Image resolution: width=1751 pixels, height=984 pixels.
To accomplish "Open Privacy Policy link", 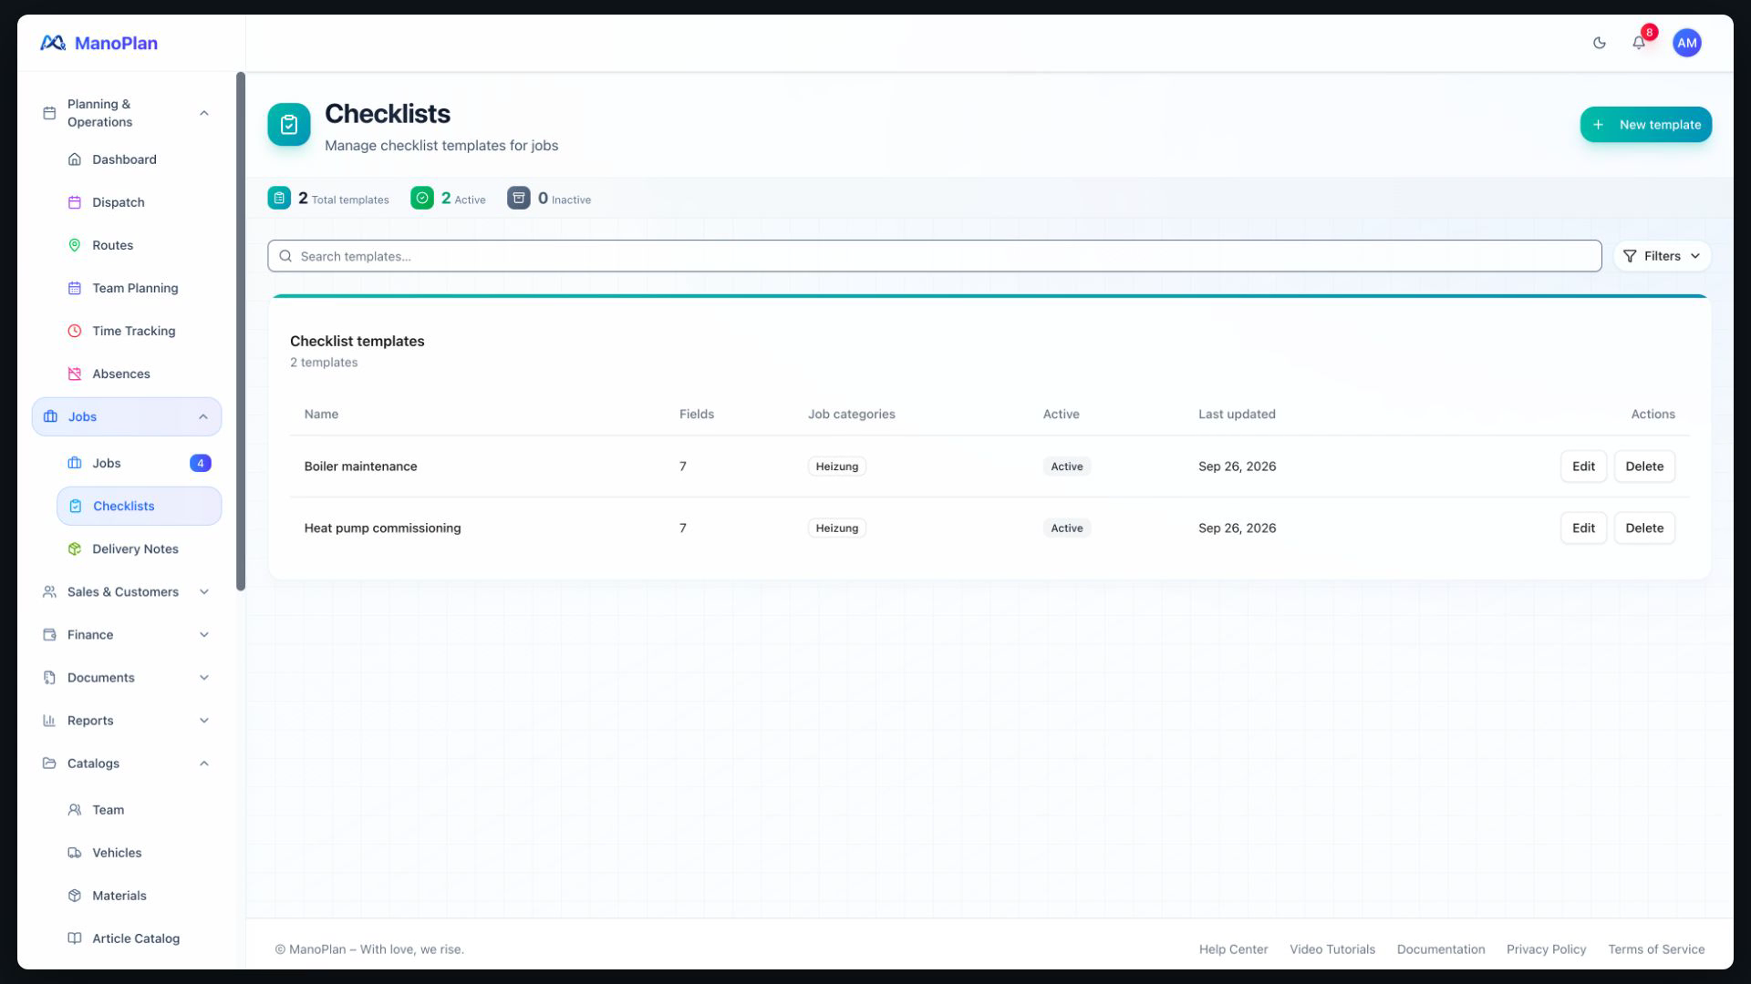I will point(1546,949).
